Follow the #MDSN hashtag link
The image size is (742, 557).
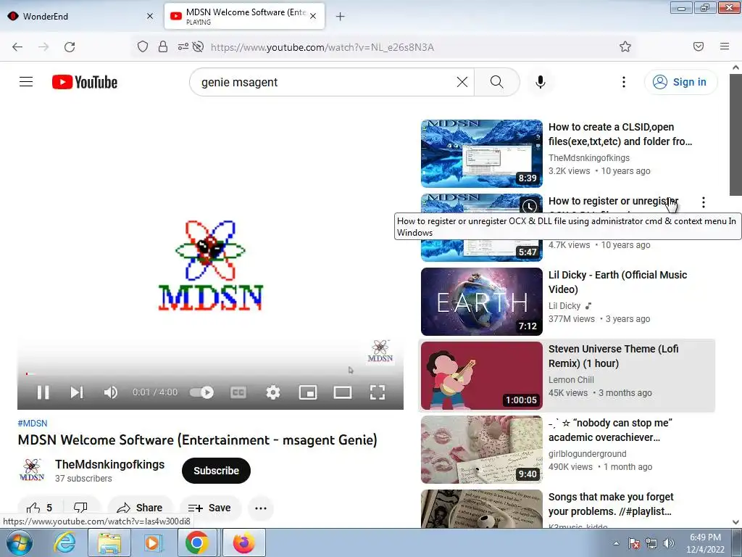tap(32, 424)
